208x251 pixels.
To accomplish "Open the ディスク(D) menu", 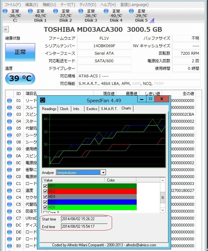I will (x=88, y=5).
